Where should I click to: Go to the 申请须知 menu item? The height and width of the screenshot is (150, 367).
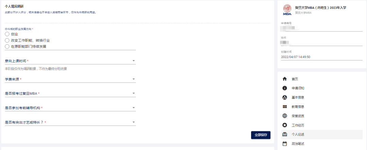pos(298,88)
